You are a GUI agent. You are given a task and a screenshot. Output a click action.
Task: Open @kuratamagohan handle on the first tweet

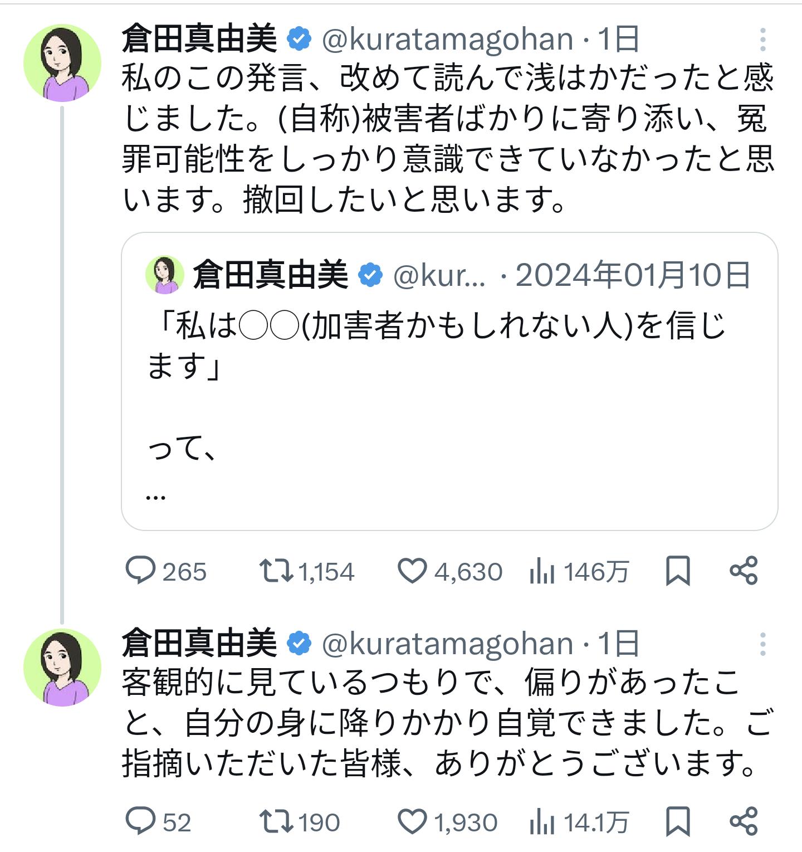click(447, 40)
